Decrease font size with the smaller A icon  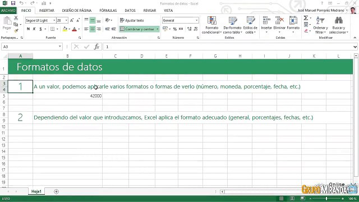pyautogui.click(x=78, y=20)
